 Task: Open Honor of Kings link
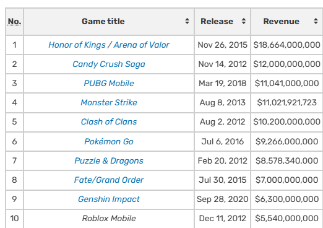[x=77, y=45]
